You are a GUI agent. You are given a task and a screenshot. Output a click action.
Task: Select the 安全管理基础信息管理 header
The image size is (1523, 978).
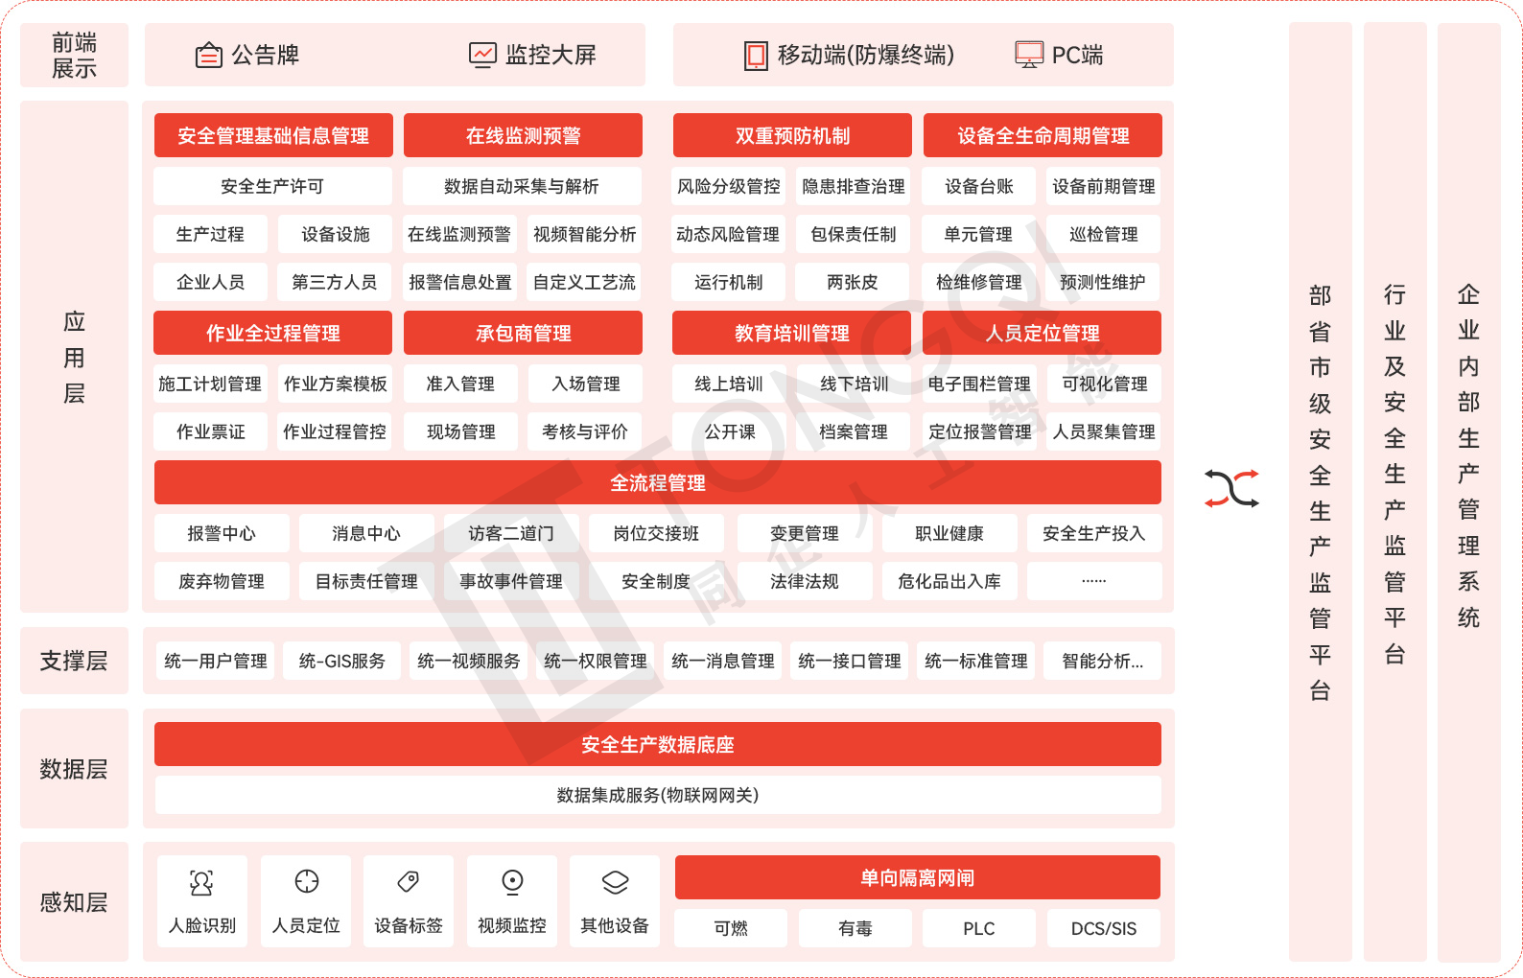pos(273,136)
